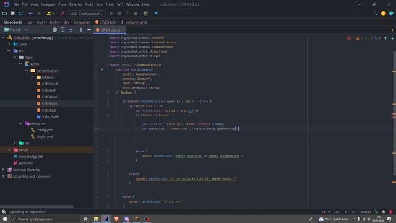Click the blue cloud toolbar icon
Image resolution: width=396 pixels, height=223 pixels.
(156, 13)
